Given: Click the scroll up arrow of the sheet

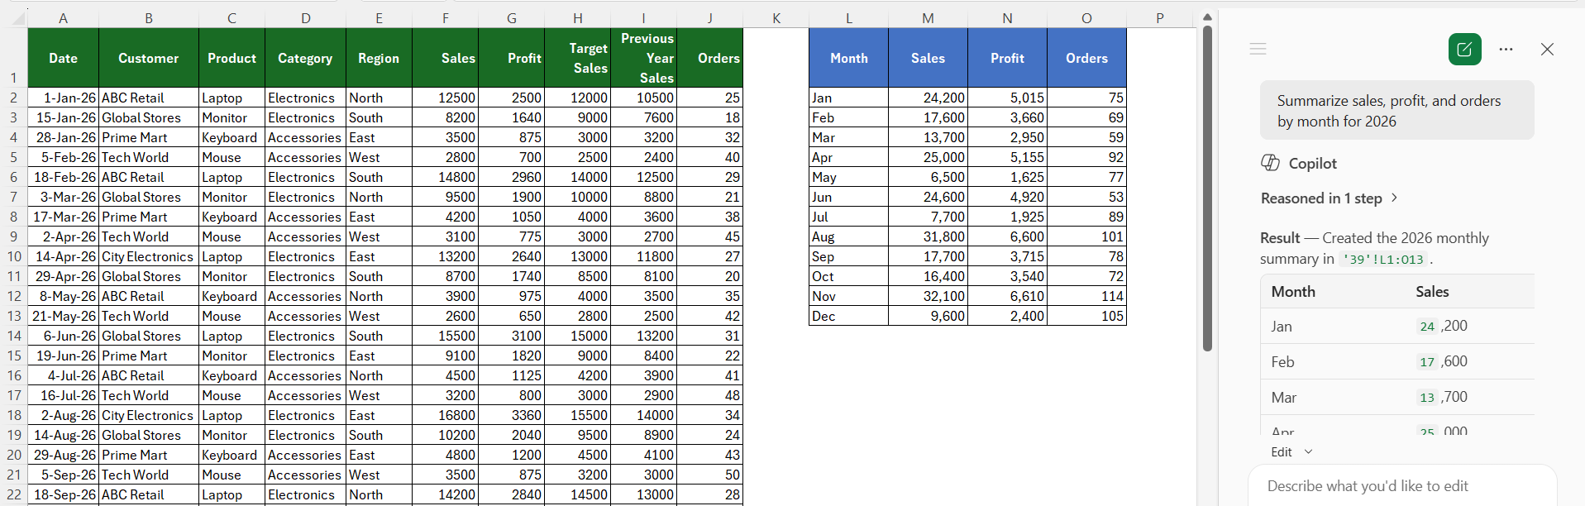Looking at the screenshot, I should click(1207, 17).
